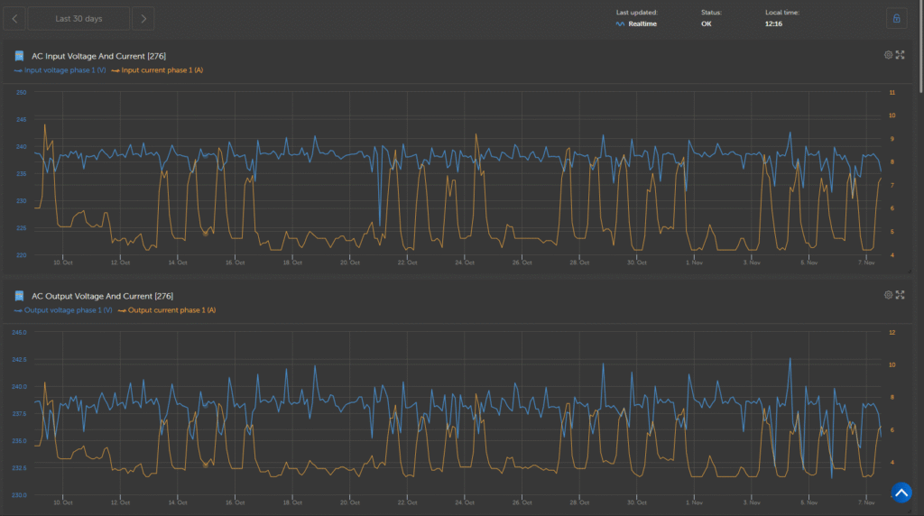Toggle Output current phase 1 series
This screenshot has width=924, height=516.
(171, 310)
